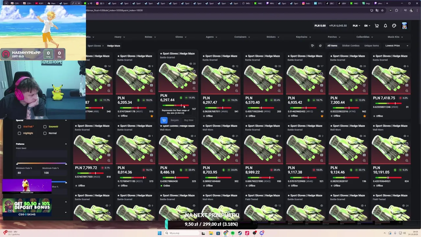Click the left fade range slider handle
Viewport: 421px width, 237px height.
pos(17,164)
